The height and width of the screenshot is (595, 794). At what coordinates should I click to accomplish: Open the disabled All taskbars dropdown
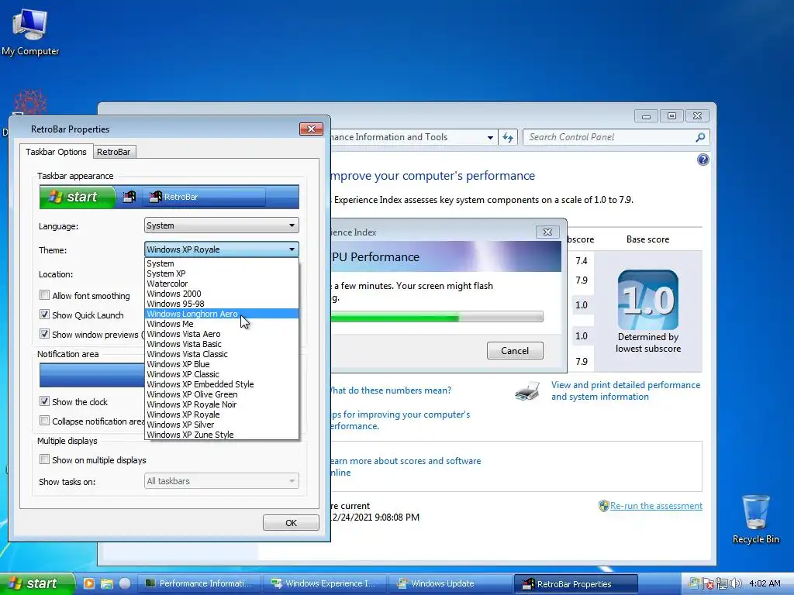[x=221, y=481]
